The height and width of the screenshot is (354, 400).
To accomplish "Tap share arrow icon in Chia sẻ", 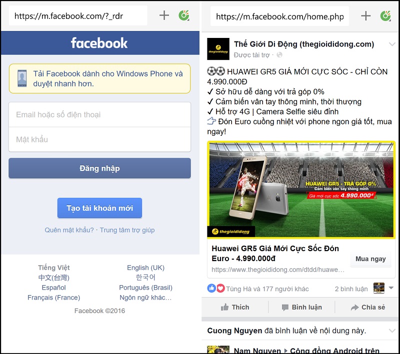I will pyautogui.click(x=355, y=308).
